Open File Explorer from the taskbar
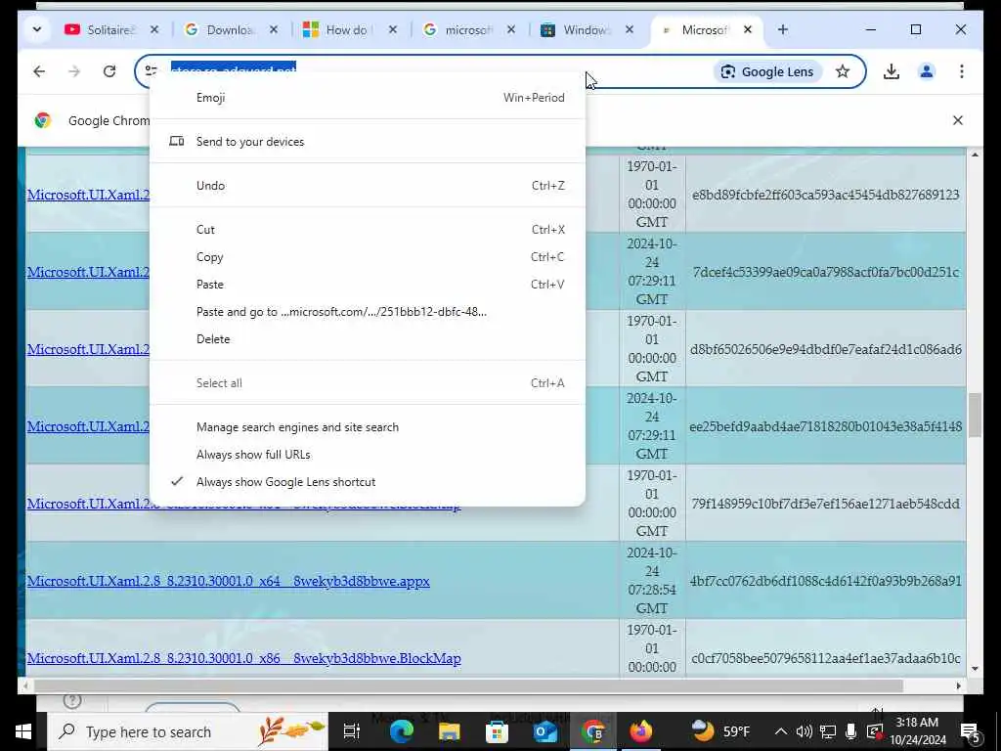The height and width of the screenshot is (751, 1001). [x=449, y=731]
